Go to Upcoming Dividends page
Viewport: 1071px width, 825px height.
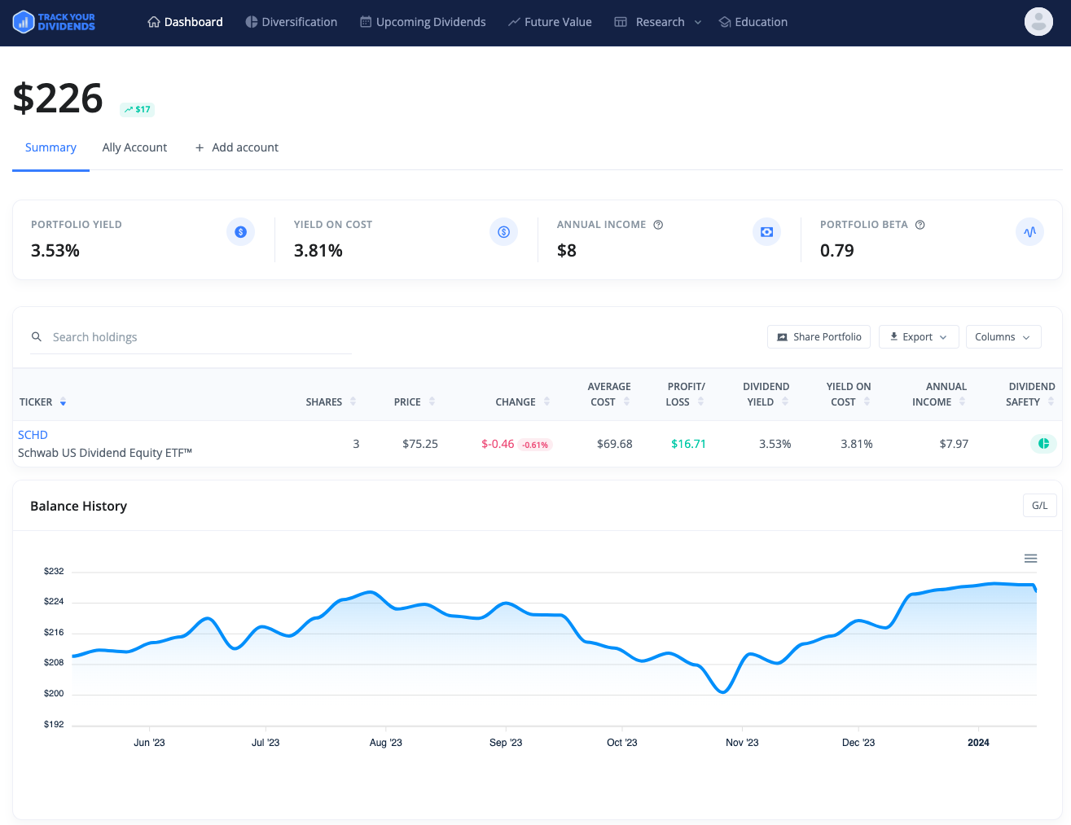click(423, 22)
